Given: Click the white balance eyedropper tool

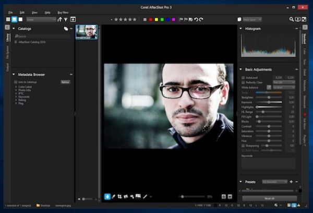Looking at the screenshot, I should [269, 87].
